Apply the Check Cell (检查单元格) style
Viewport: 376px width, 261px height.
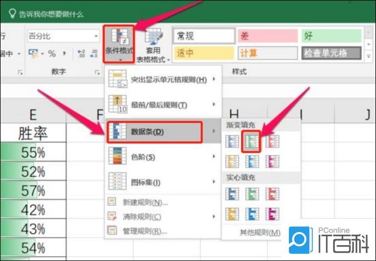[x=332, y=53]
